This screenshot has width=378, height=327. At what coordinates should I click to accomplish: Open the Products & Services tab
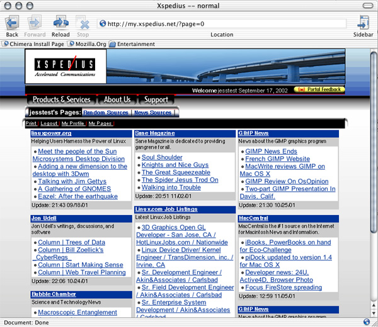tap(61, 99)
